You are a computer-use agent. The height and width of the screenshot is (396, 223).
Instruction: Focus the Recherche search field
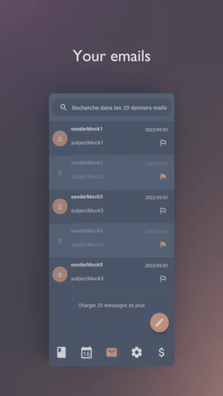(x=112, y=108)
